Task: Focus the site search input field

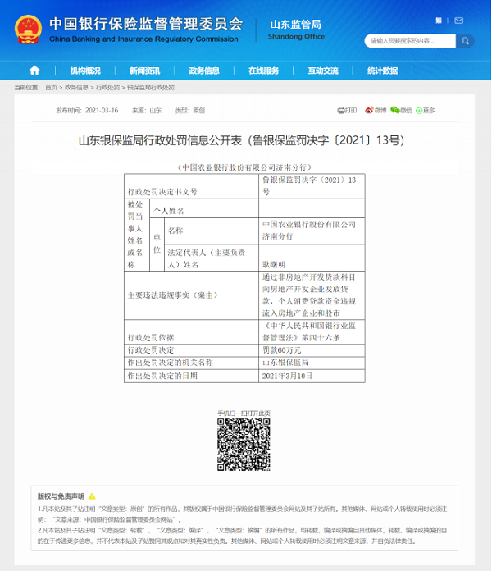Action: click(410, 41)
